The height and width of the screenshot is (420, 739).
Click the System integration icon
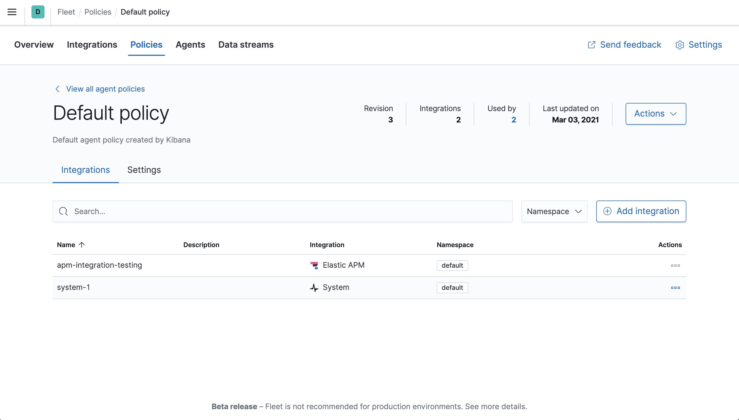314,287
